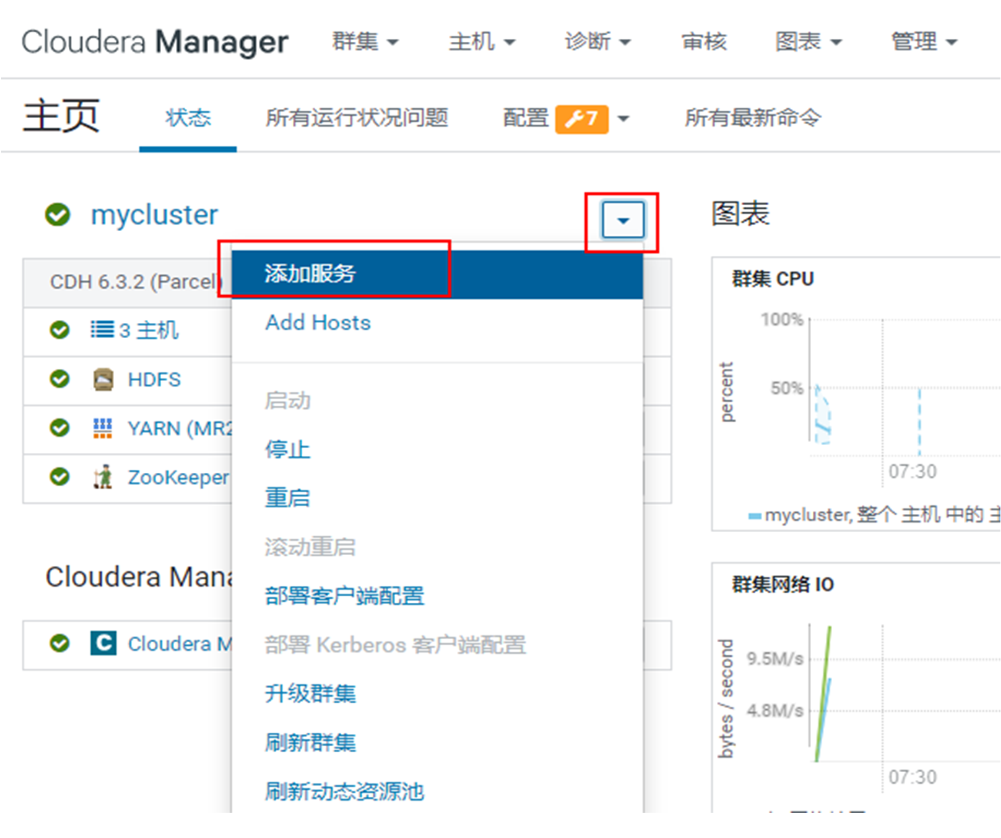This screenshot has height=838, width=1001.
Task: Click the Cloudera Manager logo
Action: pos(155,42)
